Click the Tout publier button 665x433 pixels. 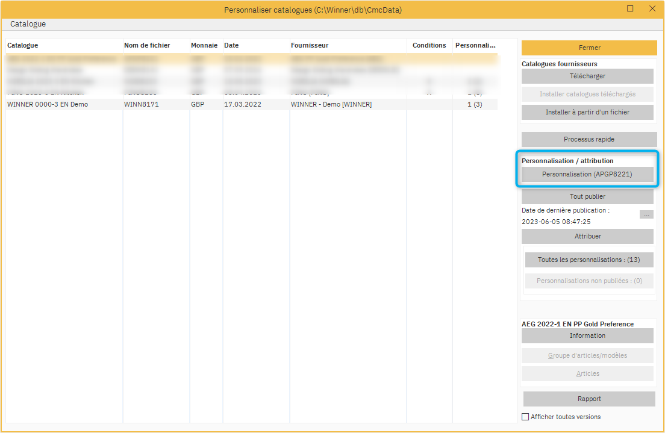[x=587, y=196]
